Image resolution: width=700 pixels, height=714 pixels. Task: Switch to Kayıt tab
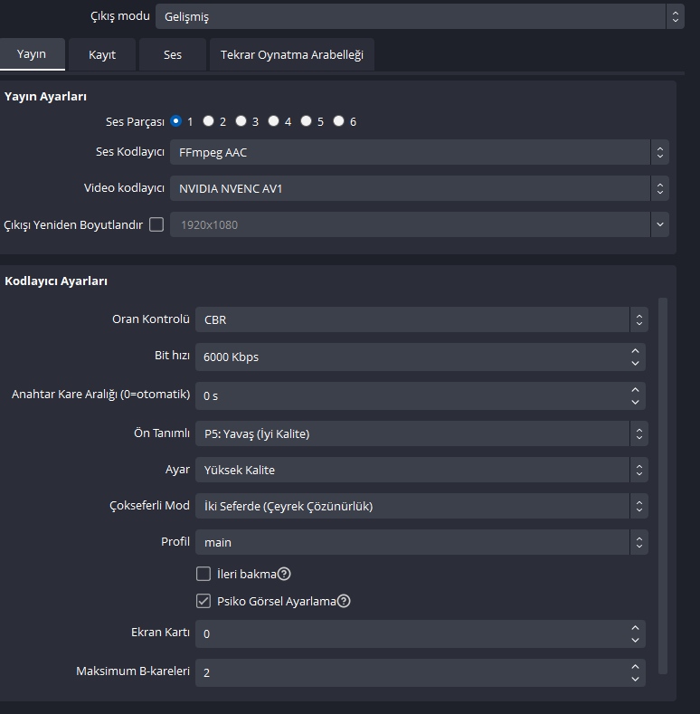102,54
